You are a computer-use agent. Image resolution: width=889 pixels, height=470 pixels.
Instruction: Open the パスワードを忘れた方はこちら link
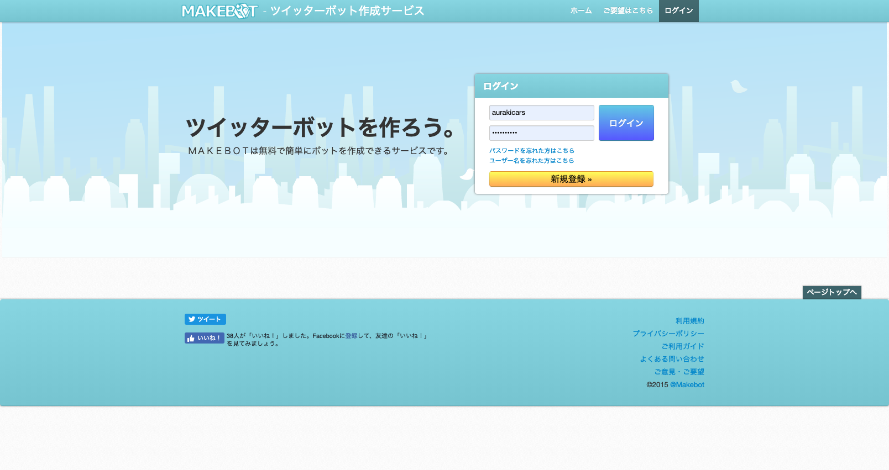click(531, 151)
